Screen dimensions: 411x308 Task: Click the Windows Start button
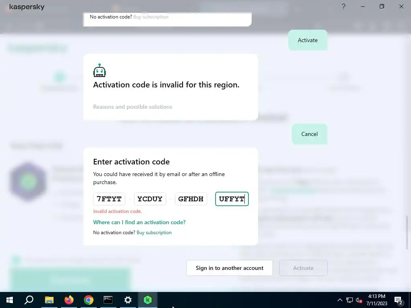pos(10,300)
